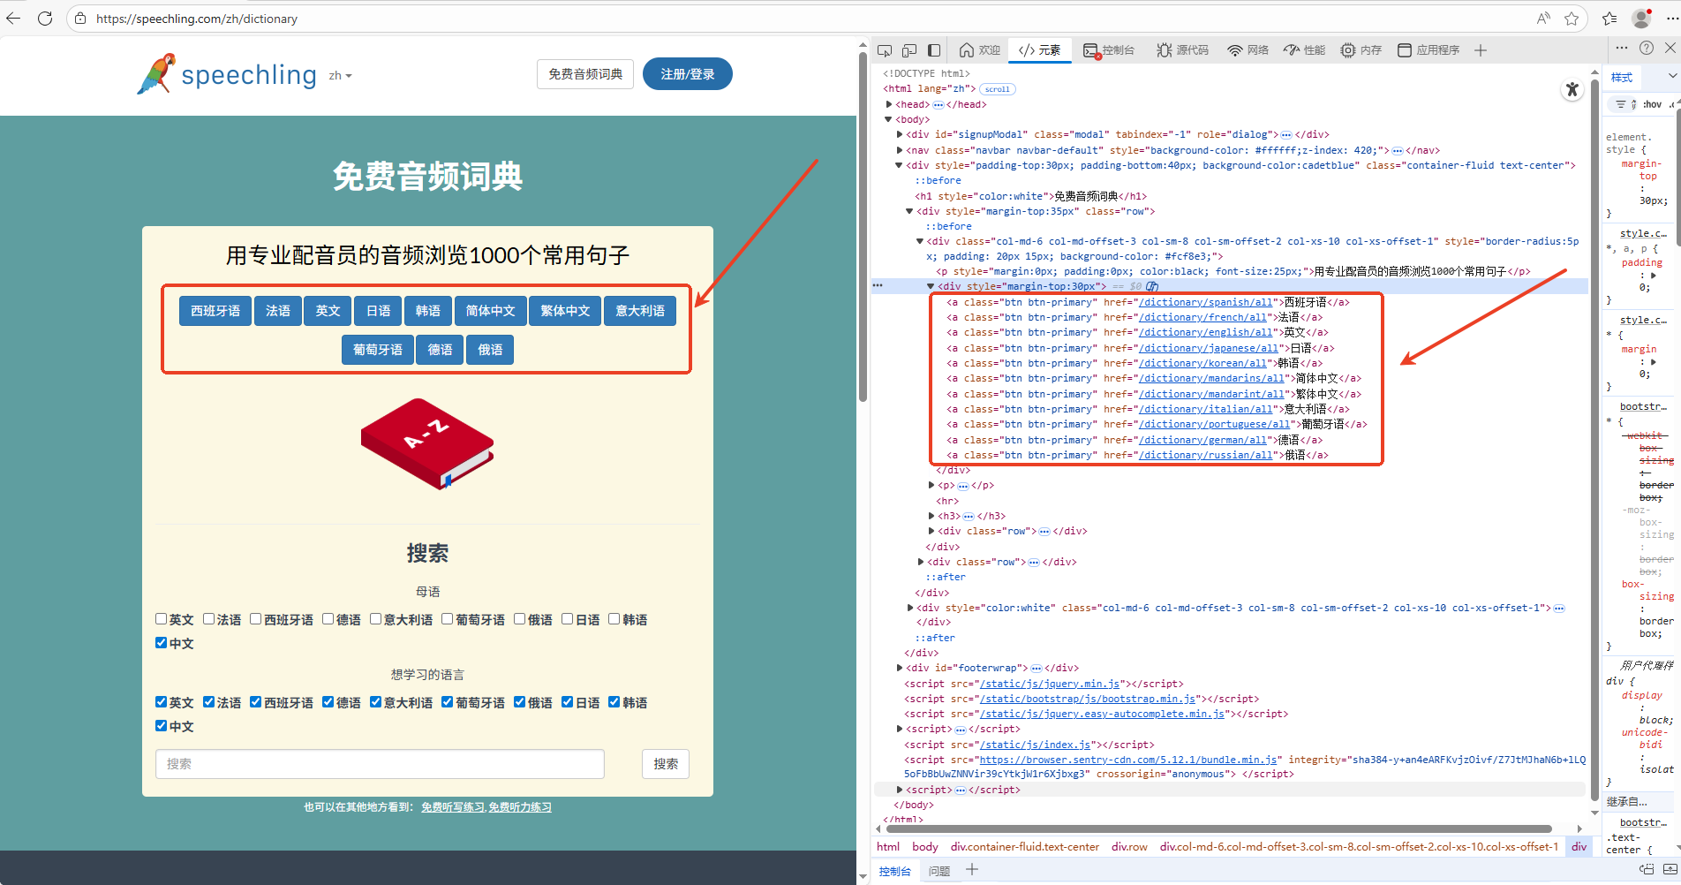Collapse the body element node
This screenshot has width=1681, height=885.
pyautogui.click(x=889, y=119)
